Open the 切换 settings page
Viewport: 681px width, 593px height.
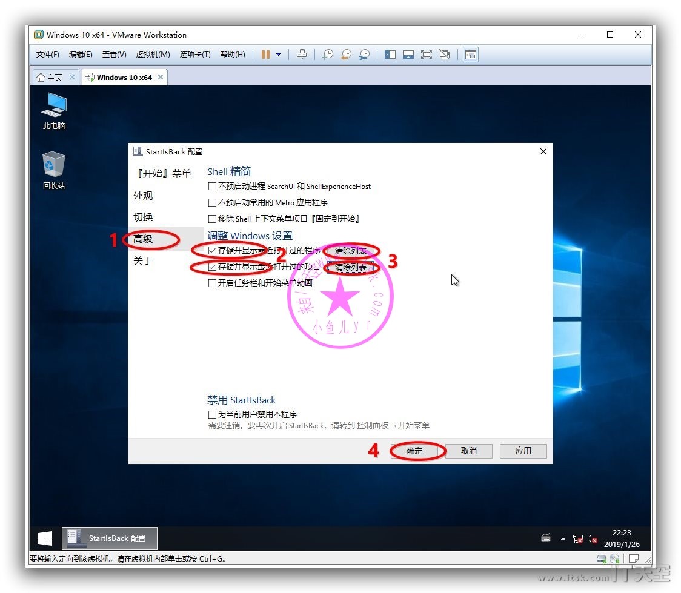click(x=144, y=217)
